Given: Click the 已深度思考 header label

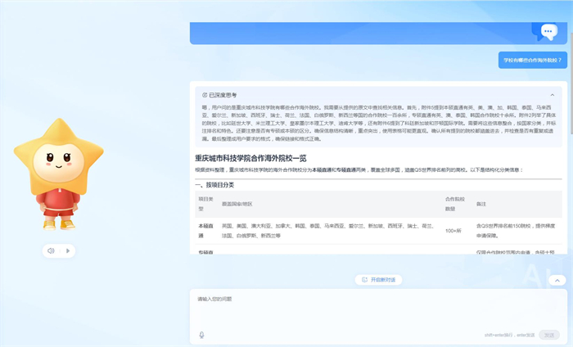Looking at the screenshot, I should (x=223, y=95).
